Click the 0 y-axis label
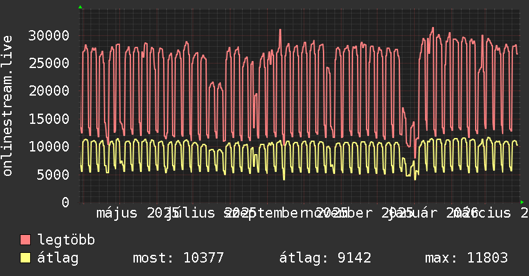Viewport: 529px width, 276px height. click(x=65, y=202)
